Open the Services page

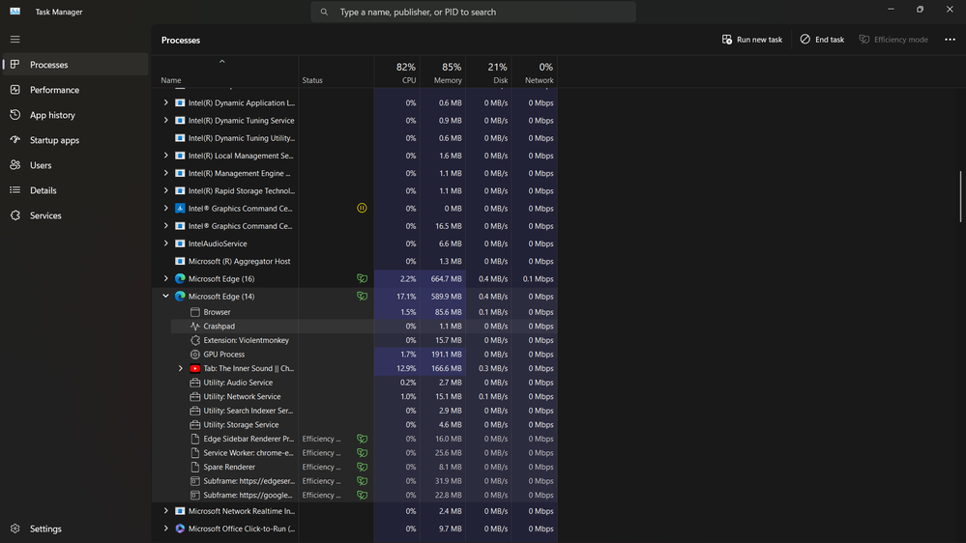pyautogui.click(x=75, y=215)
